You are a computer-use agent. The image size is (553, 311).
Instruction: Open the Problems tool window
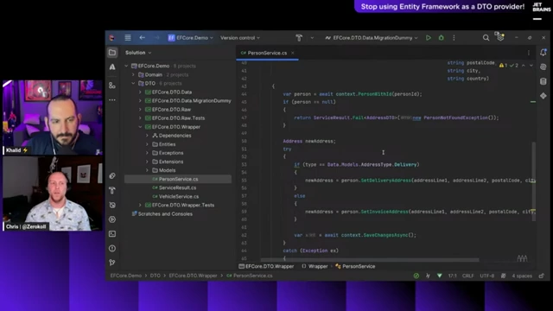[x=112, y=249]
